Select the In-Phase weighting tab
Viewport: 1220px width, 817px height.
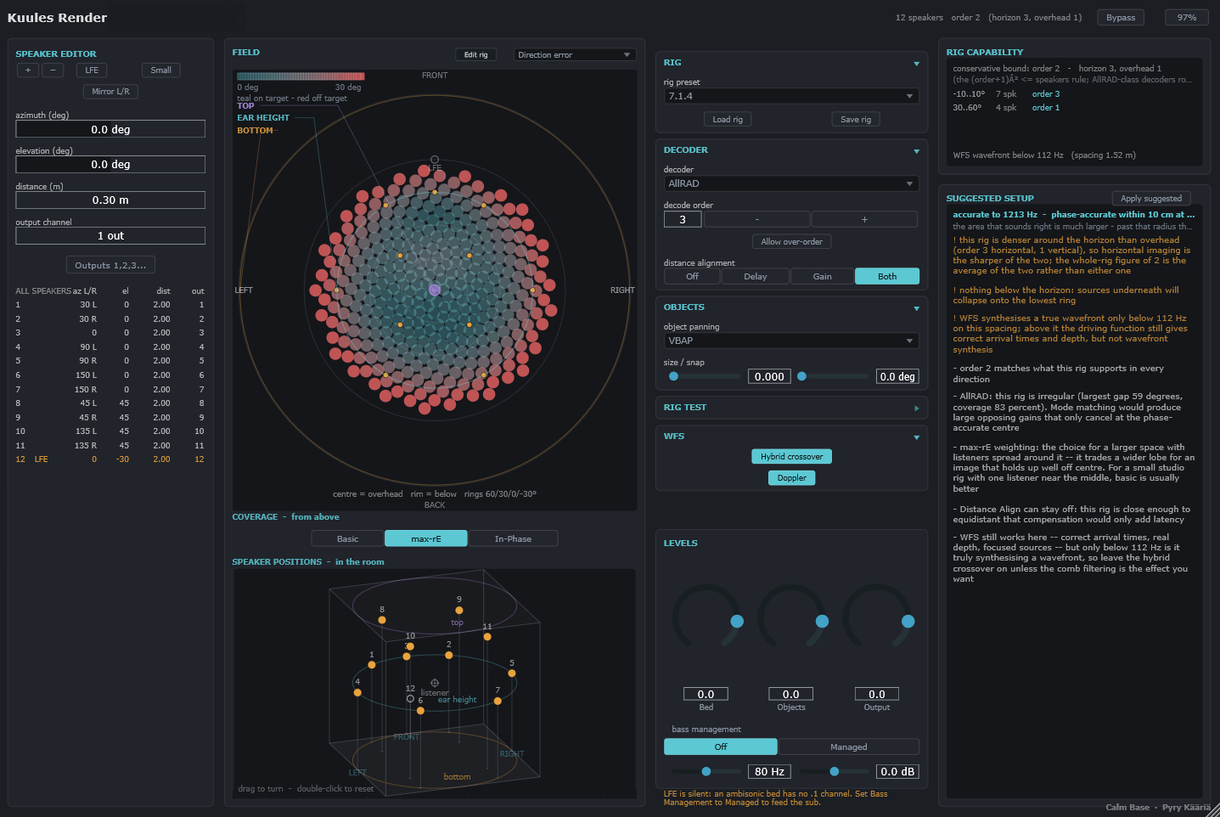coord(513,538)
